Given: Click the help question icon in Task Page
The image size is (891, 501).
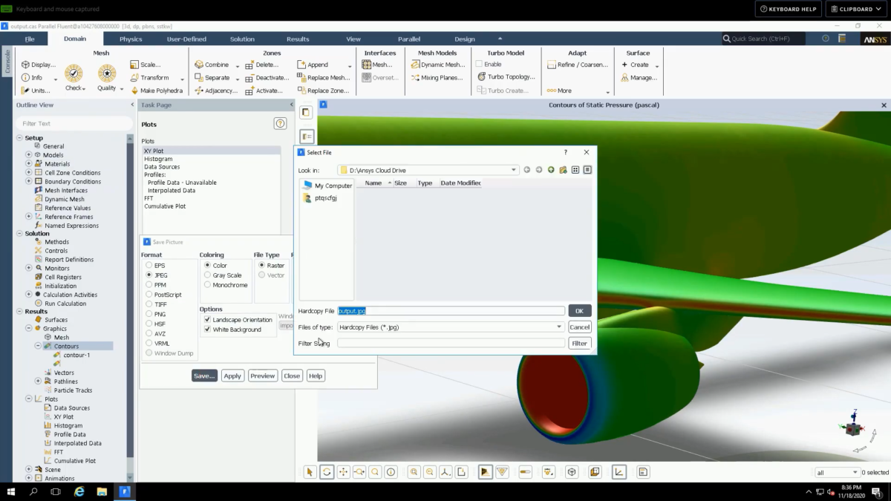Looking at the screenshot, I should (x=280, y=124).
